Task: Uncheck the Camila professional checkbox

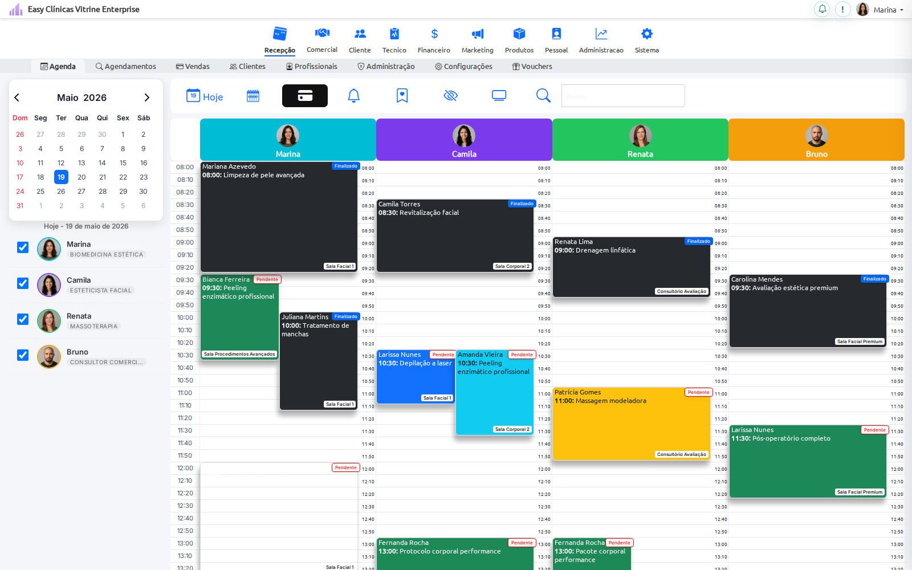Action: [x=23, y=283]
